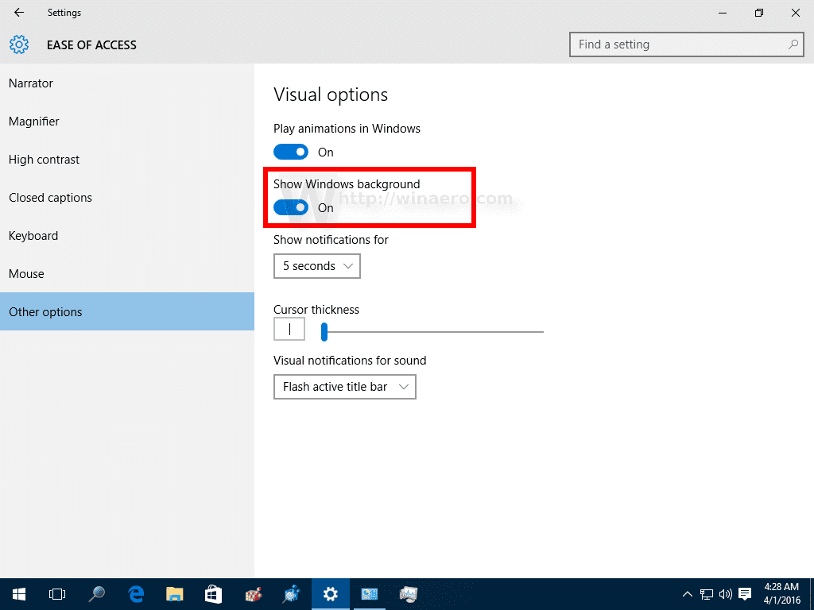Toggle Play animations in Windows switch

[291, 152]
